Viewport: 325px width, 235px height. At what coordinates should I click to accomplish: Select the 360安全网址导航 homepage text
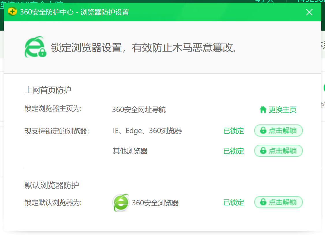coord(139,110)
